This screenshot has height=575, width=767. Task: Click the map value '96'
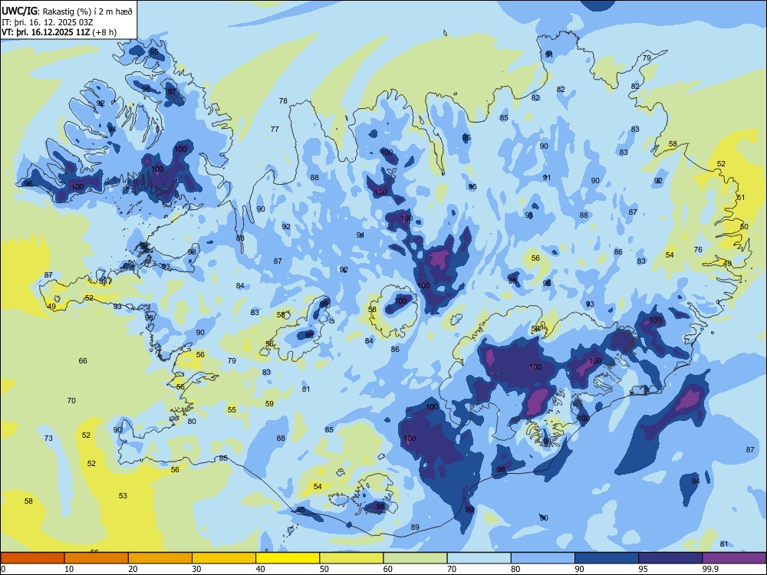(28, 183)
